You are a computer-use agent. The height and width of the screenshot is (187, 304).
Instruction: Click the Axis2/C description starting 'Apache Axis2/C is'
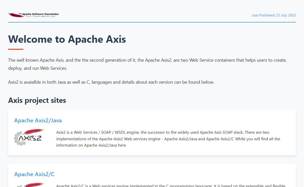(x=171, y=185)
